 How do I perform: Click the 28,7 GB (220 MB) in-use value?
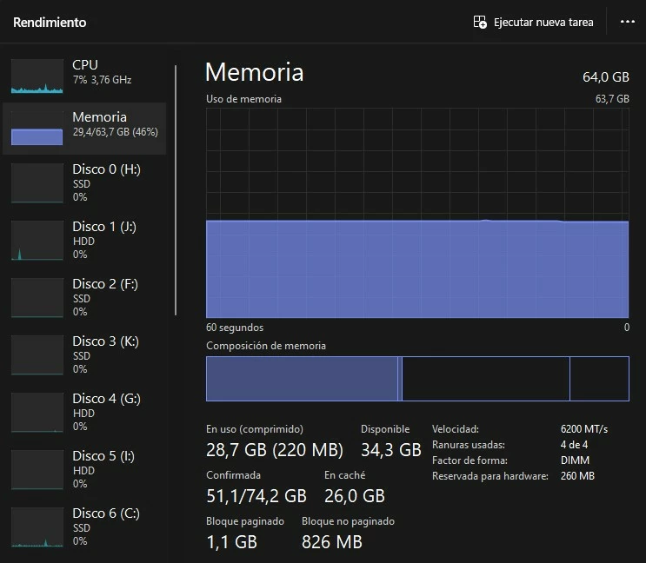tap(275, 450)
